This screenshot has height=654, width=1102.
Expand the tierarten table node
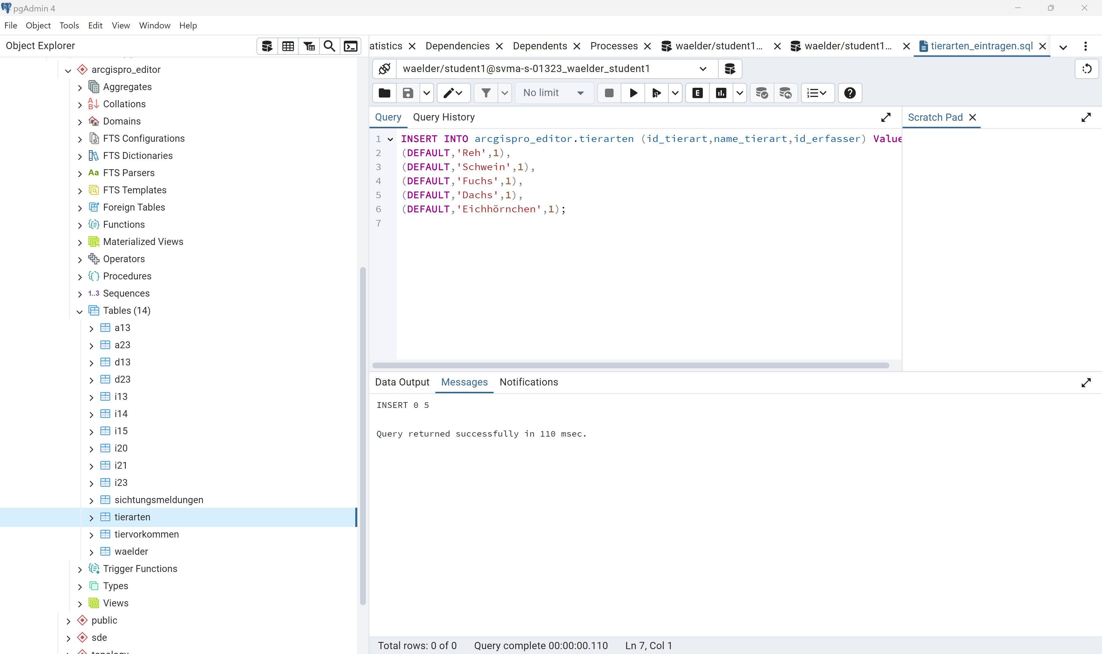tap(91, 518)
